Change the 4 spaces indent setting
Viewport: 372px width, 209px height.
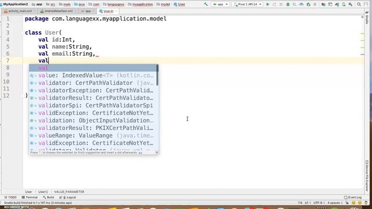(335, 203)
